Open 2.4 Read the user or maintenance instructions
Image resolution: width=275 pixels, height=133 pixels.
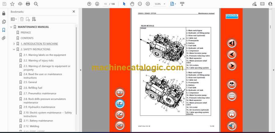(43, 76)
